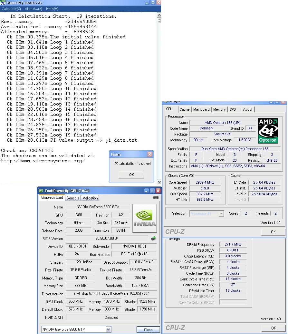Click OK in the upper CPU-Z window
This screenshot has width=288, height=334.
coord(273,232)
